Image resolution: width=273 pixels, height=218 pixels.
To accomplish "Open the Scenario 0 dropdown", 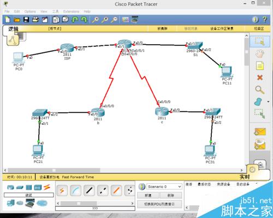I will (x=164, y=186).
